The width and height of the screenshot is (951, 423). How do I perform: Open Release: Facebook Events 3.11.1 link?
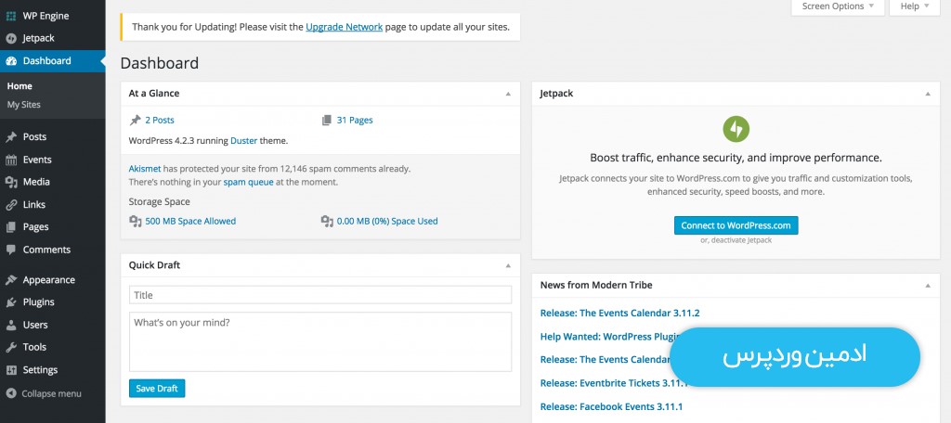tap(611, 406)
